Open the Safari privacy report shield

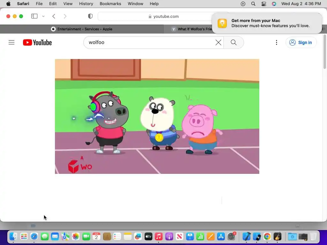point(90,16)
